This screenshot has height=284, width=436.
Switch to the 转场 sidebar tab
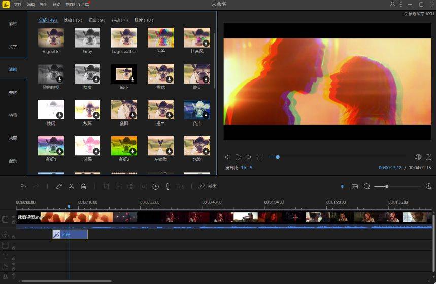[13, 115]
